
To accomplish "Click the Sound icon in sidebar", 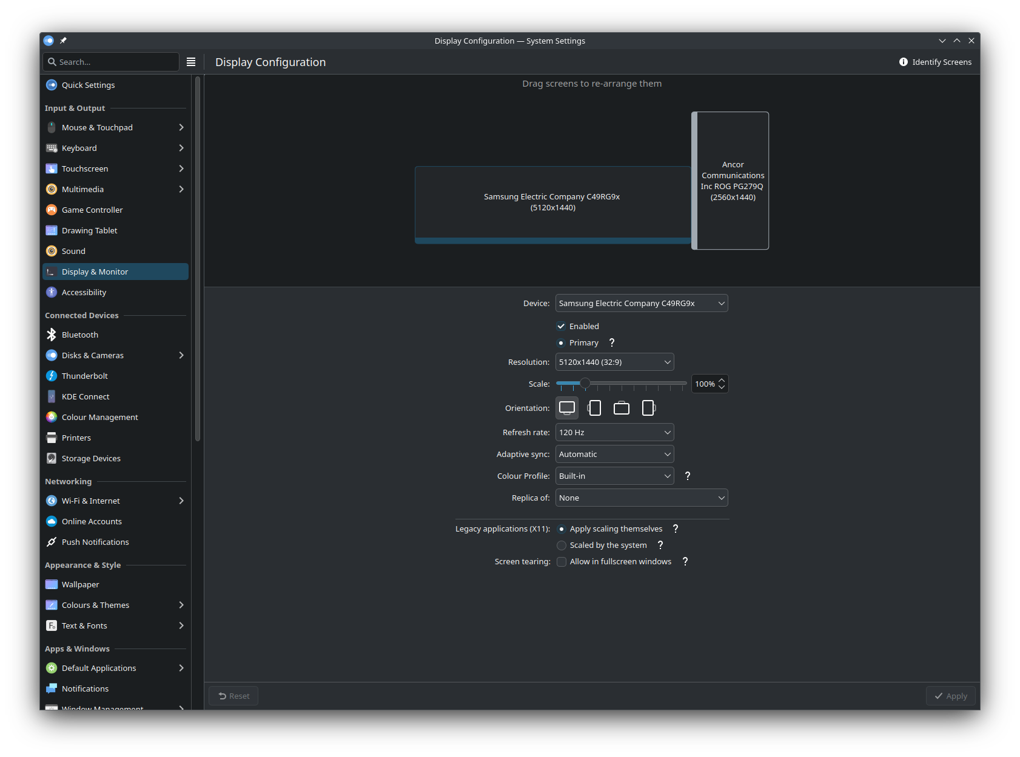I will (51, 250).
